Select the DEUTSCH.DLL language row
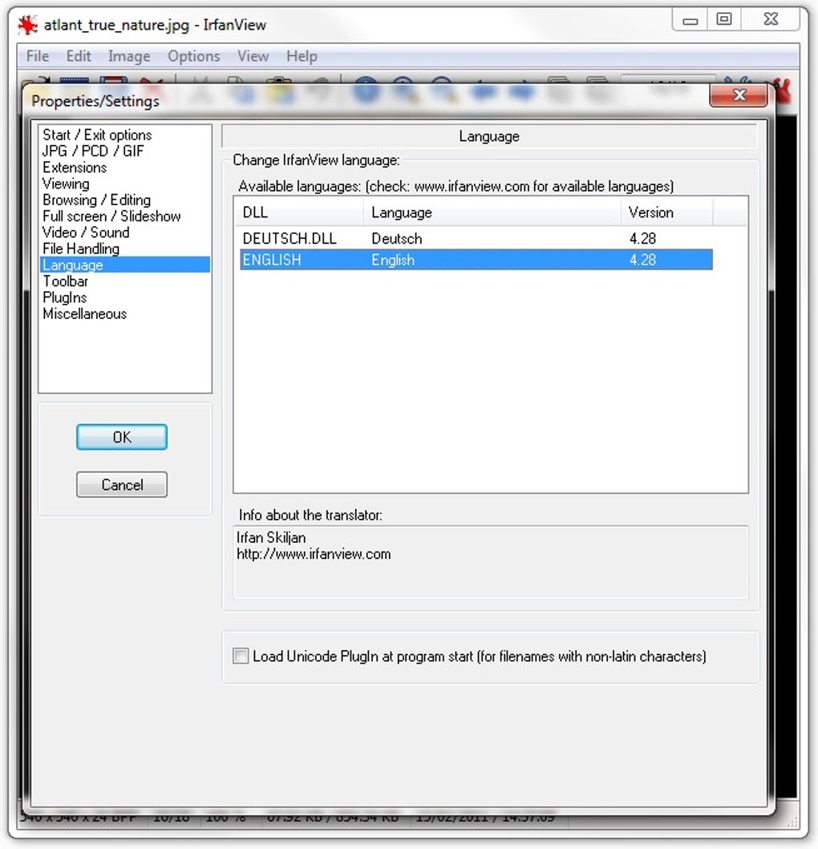Screen dimensions: 818x849 (476, 238)
